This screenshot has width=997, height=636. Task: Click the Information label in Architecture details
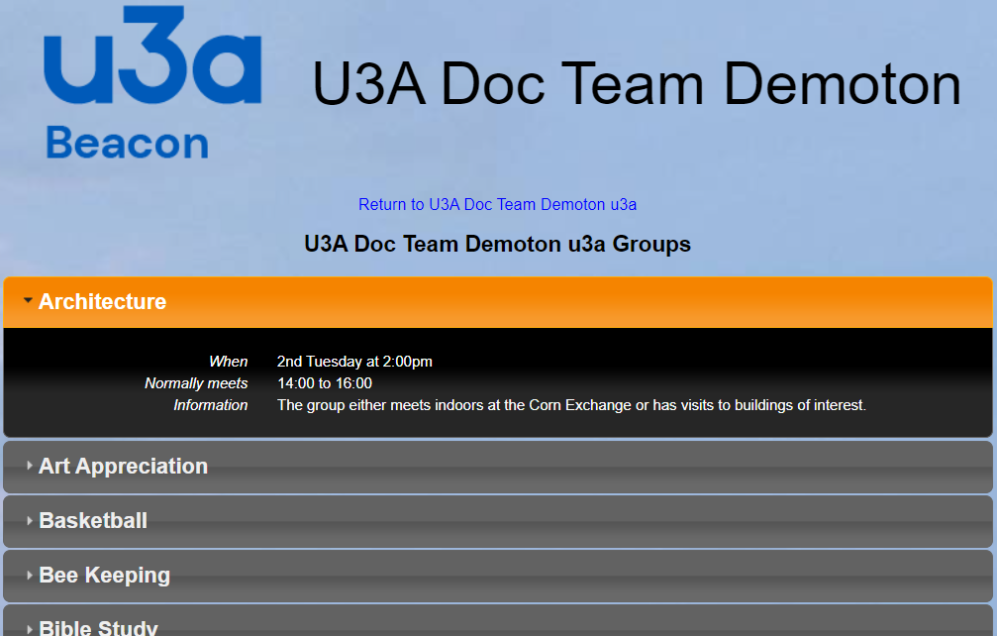coord(210,405)
